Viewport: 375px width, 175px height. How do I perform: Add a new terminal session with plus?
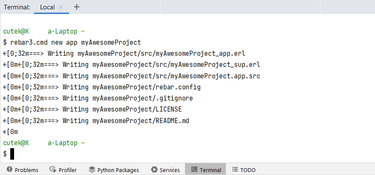pos(77,7)
